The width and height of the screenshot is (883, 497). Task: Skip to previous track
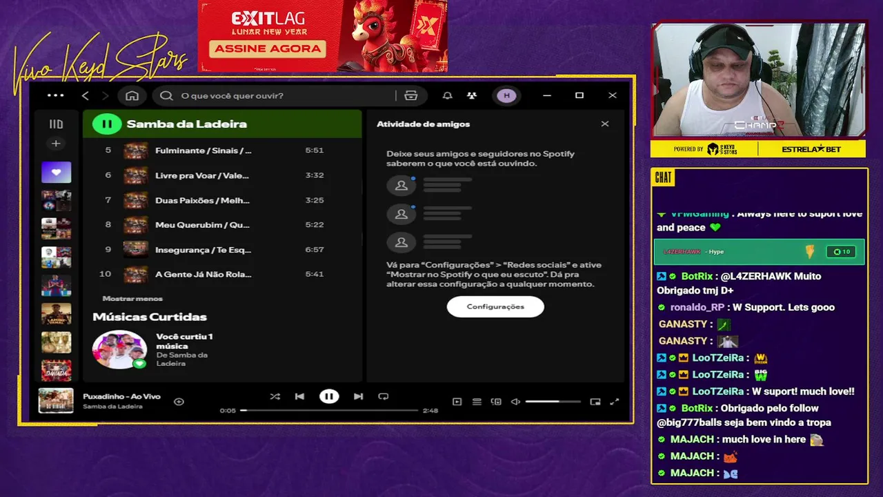pos(299,396)
